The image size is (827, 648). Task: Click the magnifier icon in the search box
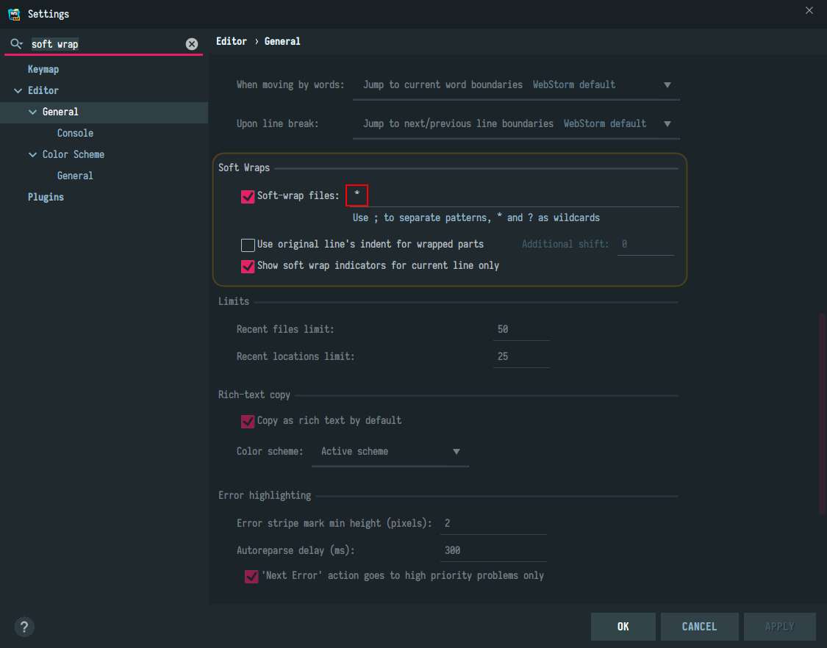point(16,44)
